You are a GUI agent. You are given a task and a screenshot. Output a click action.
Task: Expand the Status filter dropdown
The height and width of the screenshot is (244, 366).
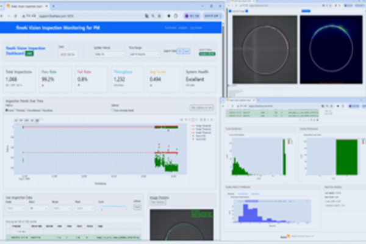point(39,208)
